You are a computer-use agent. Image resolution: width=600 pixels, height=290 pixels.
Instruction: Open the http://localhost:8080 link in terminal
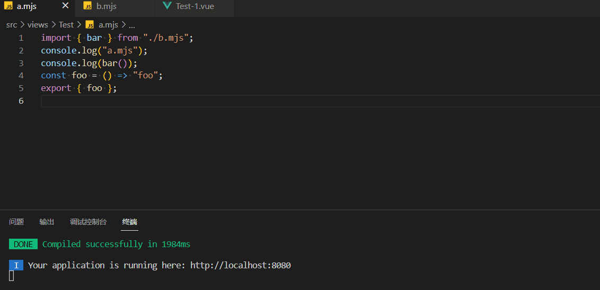point(241,265)
